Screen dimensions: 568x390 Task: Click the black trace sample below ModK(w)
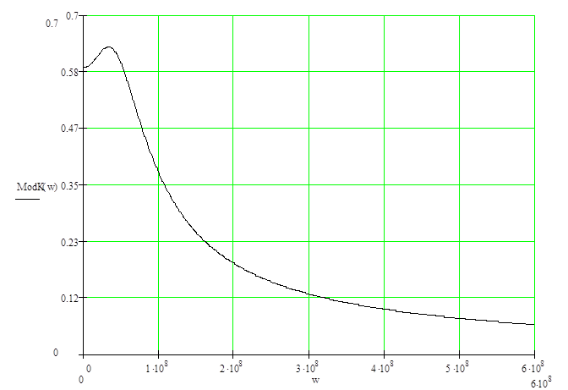coord(27,200)
